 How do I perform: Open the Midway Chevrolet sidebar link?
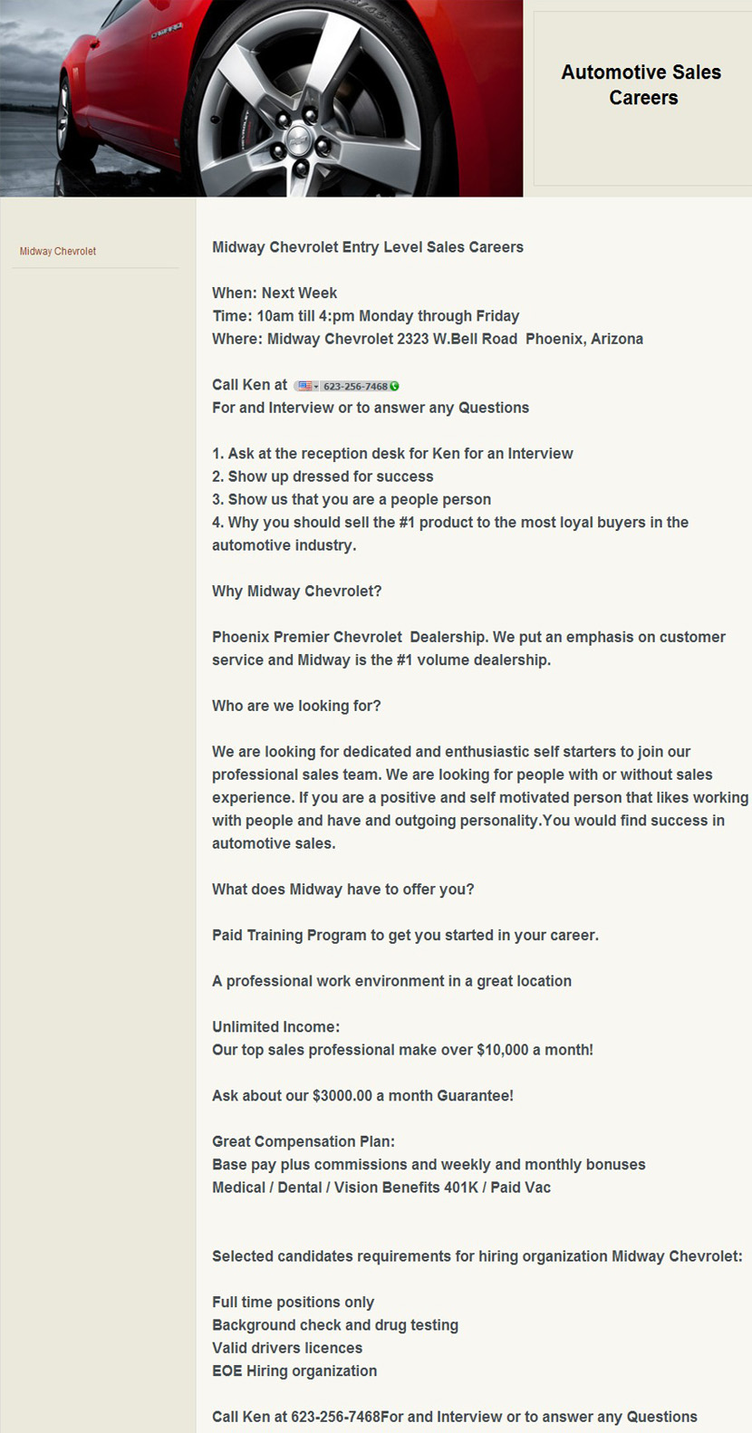pyautogui.click(x=58, y=251)
